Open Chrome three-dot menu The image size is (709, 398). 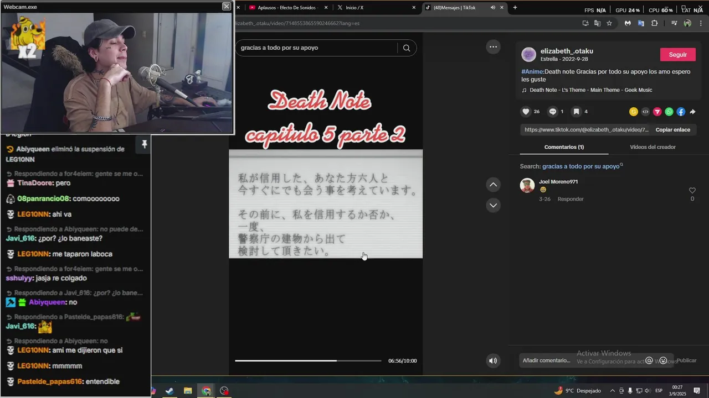[701, 23]
